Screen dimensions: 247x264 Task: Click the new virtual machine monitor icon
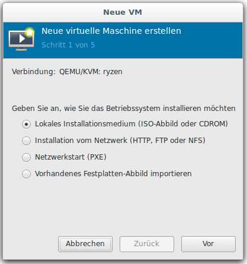pos(21,39)
